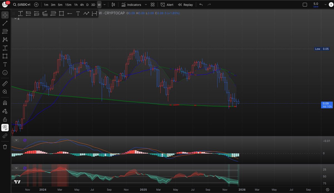This screenshot has height=193, width=334.
Task: Open the Fibonacci retracement tools
Action: pyautogui.click(x=5, y=31)
